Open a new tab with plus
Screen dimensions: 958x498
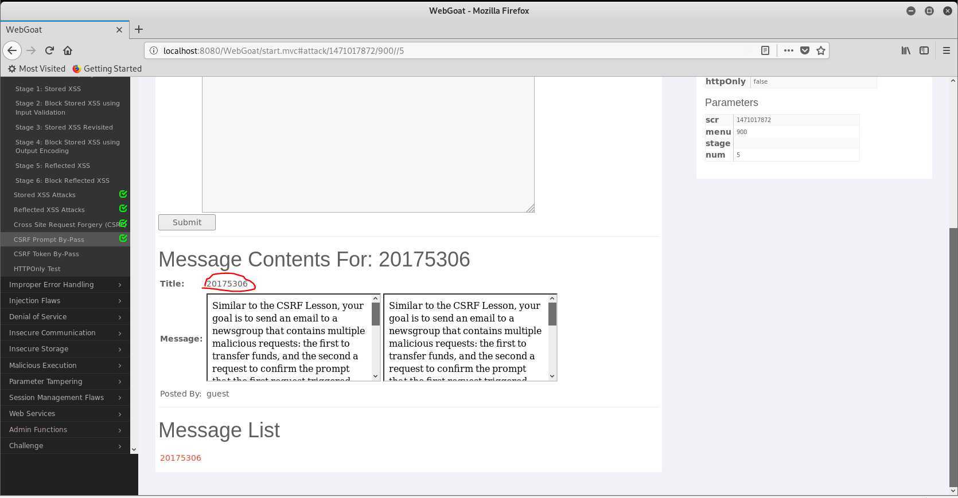(139, 29)
